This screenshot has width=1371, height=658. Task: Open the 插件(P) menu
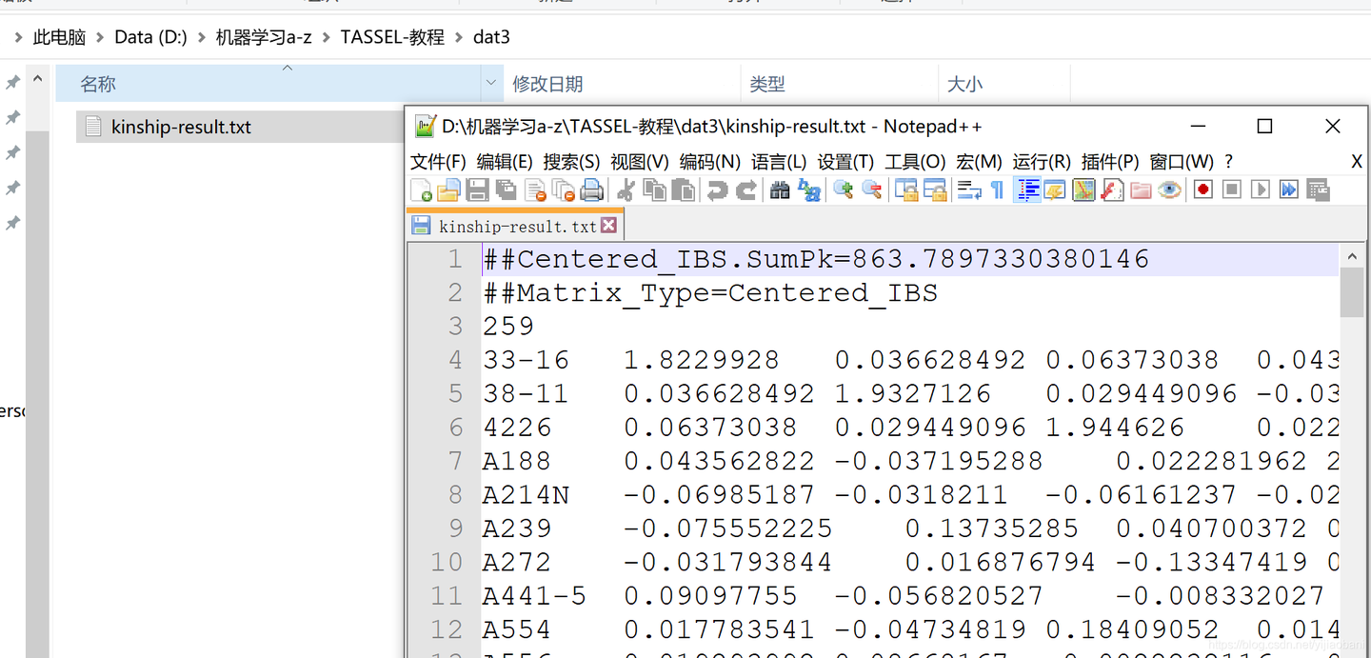pos(1109,161)
